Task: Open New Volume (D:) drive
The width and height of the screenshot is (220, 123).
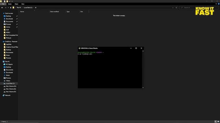Action: pos(11,86)
